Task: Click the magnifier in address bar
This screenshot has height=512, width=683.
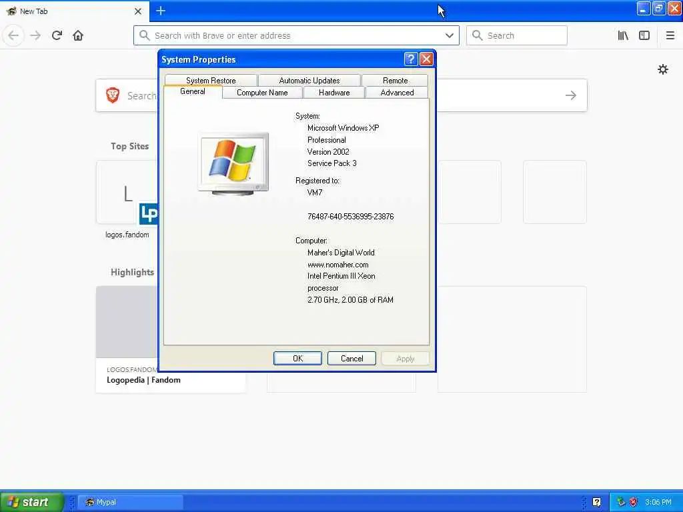Action: 144,35
